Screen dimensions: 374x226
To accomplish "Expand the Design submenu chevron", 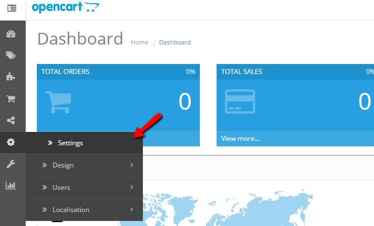I will [132, 165].
